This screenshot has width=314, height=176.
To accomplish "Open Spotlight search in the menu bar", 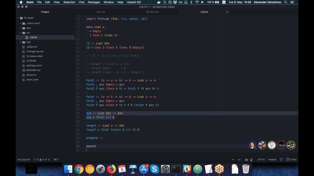I will (x=286, y=2).
